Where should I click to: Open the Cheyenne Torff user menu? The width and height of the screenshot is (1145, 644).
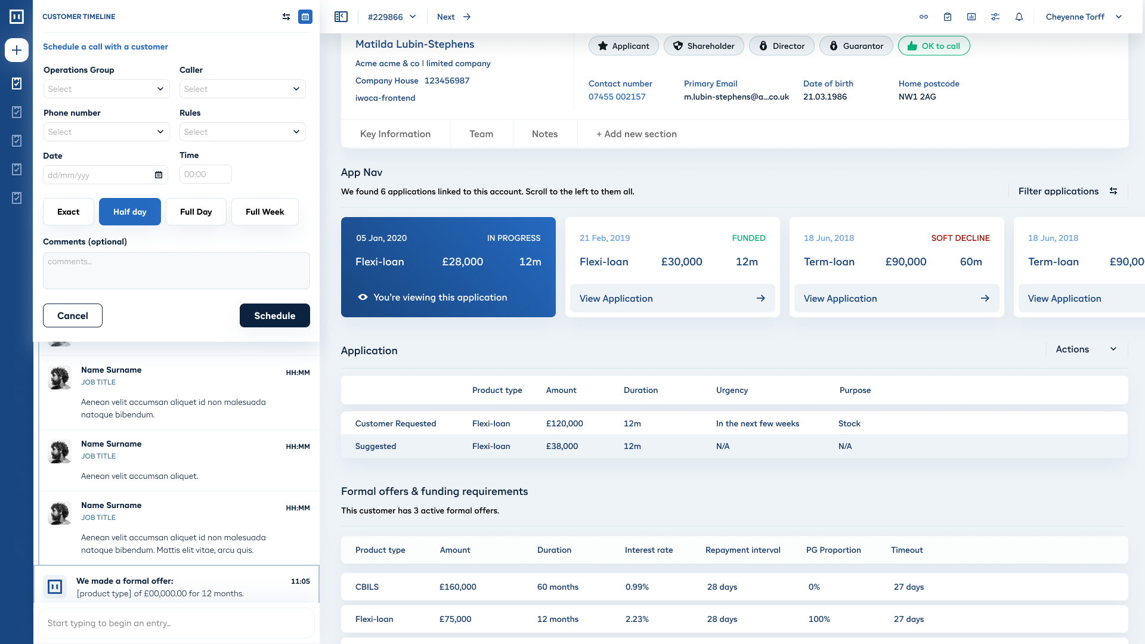pyautogui.click(x=1084, y=17)
